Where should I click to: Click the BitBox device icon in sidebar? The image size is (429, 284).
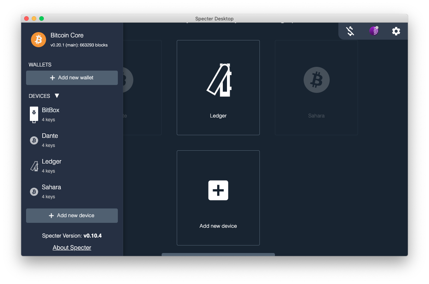coord(34,115)
